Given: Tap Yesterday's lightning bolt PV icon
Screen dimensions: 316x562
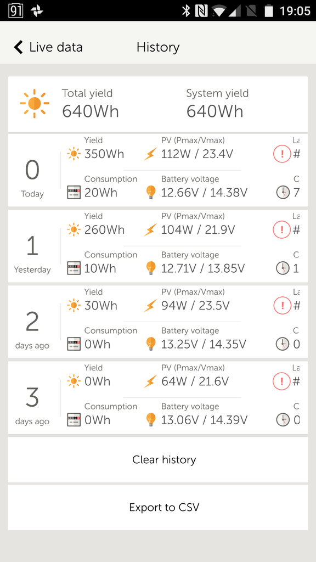Looking at the screenshot, I should [150, 230].
